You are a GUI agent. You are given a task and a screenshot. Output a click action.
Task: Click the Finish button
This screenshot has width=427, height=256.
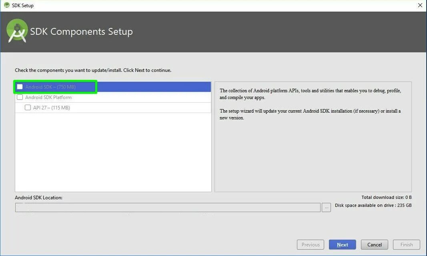coord(407,244)
